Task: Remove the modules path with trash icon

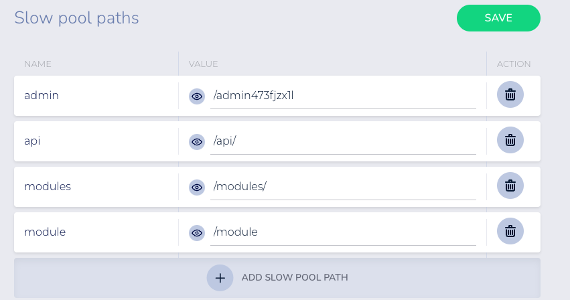Action: coord(510,185)
